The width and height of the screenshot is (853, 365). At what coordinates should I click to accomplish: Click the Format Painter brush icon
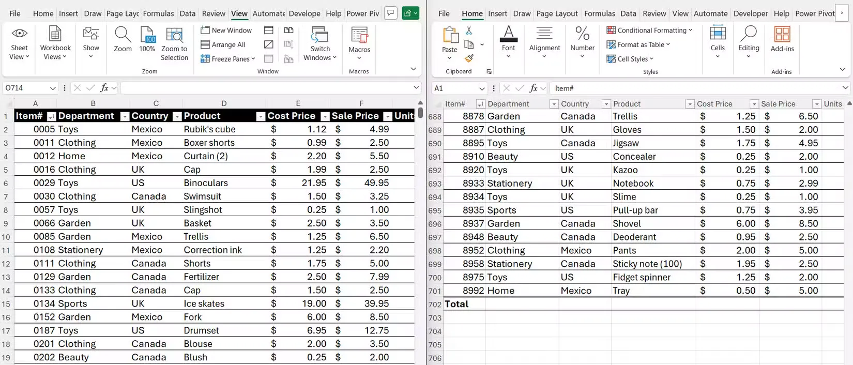point(469,58)
